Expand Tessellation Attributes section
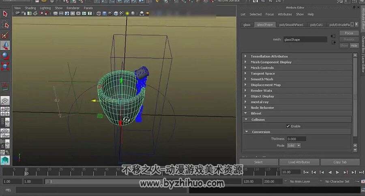 [297, 56]
